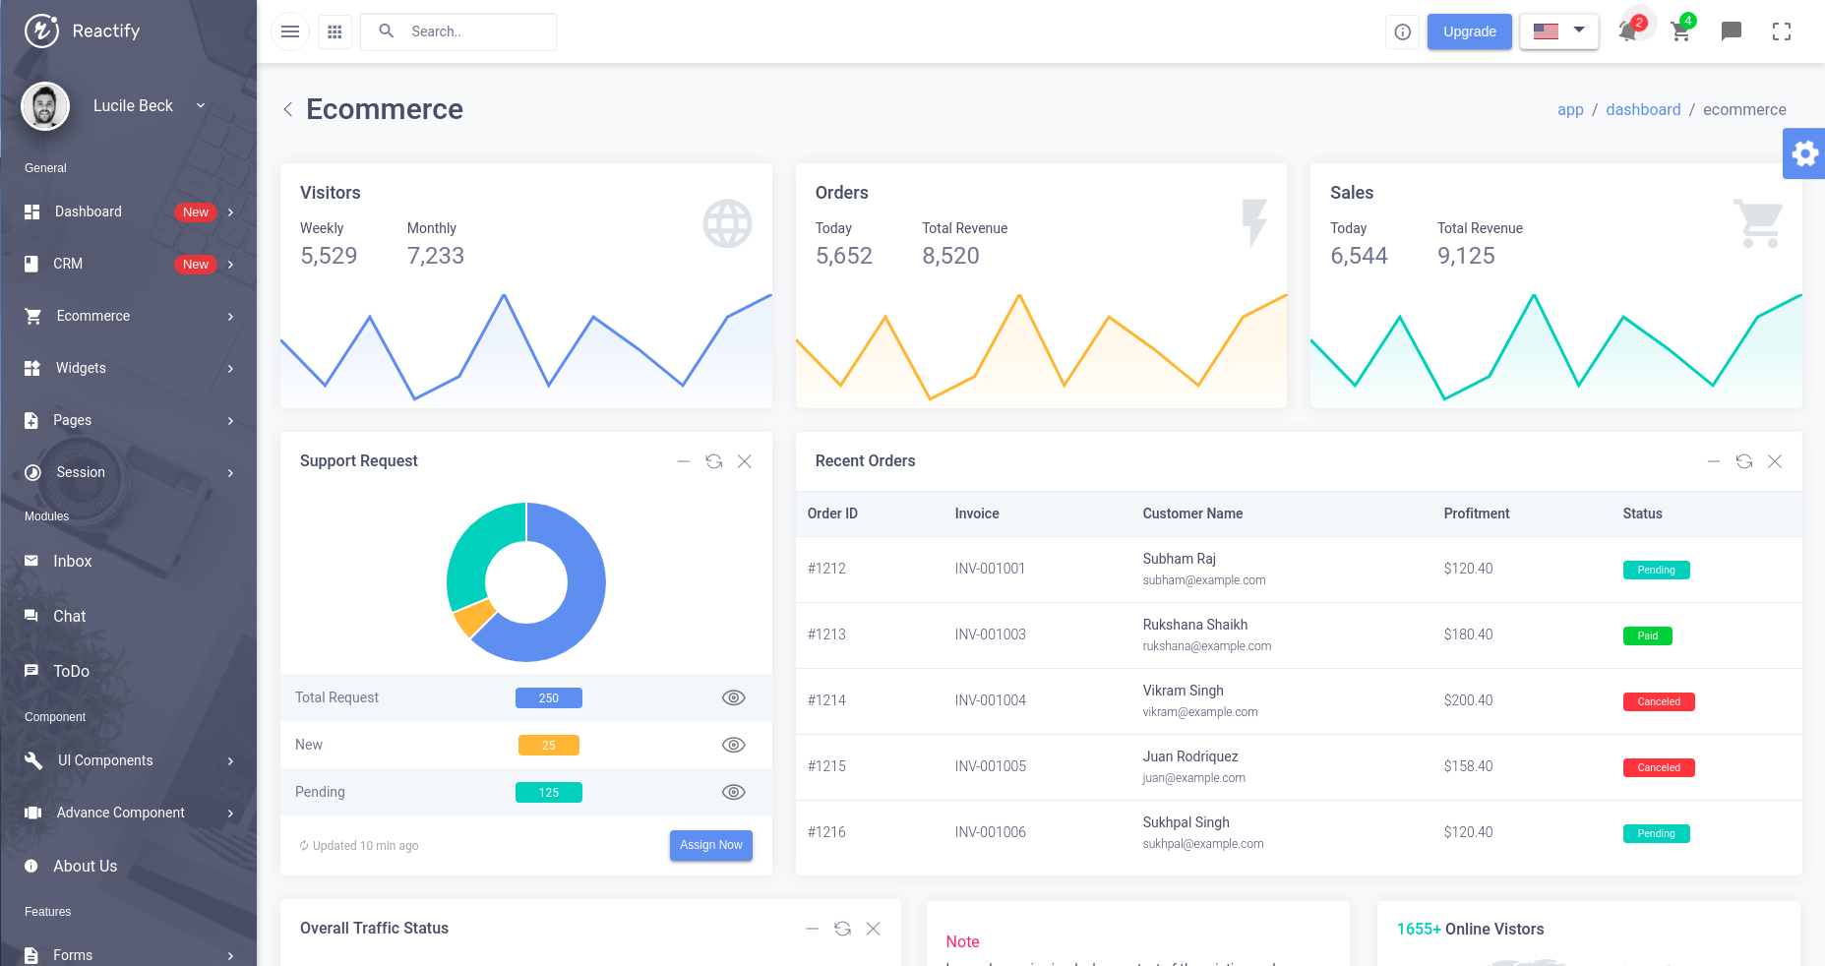This screenshot has width=1825, height=966.
Task: Open the chat messages icon in the header
Action: (1732, 31)
